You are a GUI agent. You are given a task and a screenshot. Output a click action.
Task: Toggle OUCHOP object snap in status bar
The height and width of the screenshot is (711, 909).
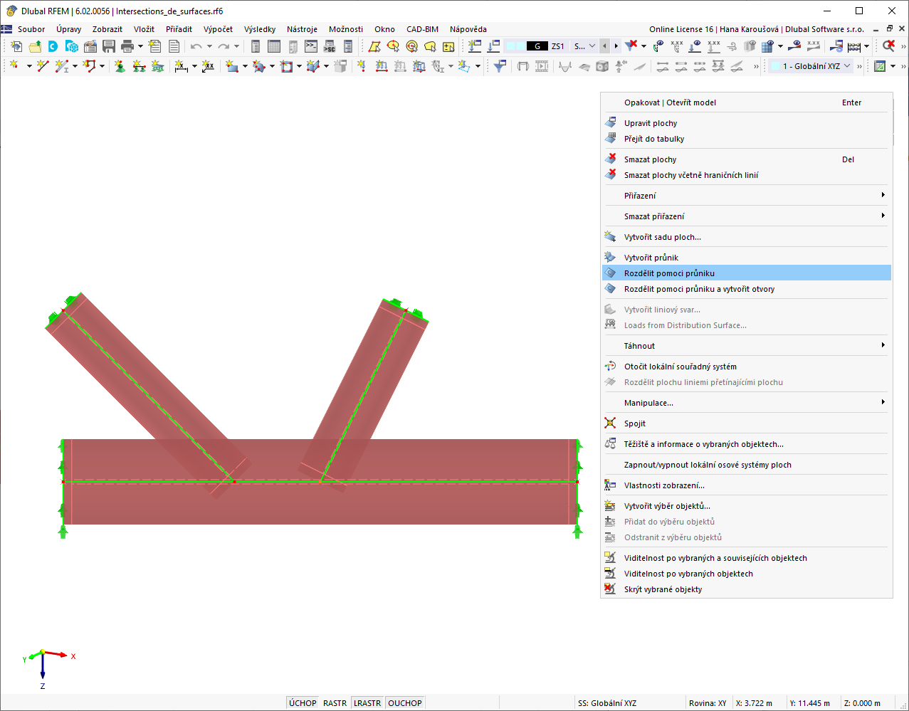(x=405, y=703)
